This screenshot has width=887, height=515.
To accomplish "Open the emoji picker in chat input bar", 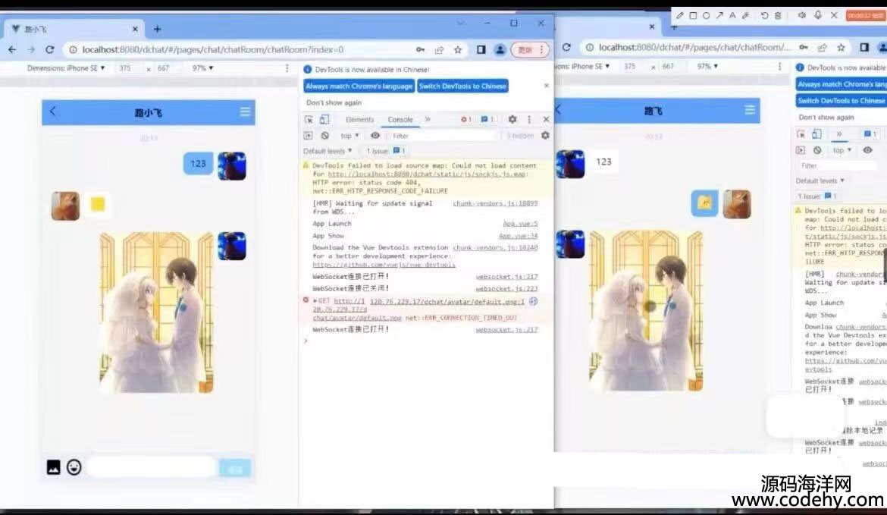I will tap(74, 467).
